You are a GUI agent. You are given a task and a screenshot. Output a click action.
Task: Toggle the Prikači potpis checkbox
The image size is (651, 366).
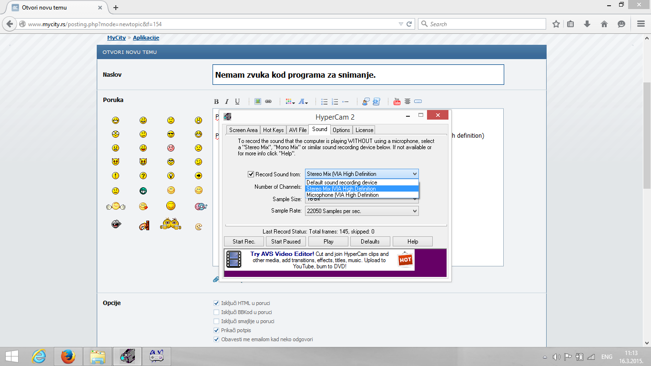pyautogui.click(x=216, y=330)
